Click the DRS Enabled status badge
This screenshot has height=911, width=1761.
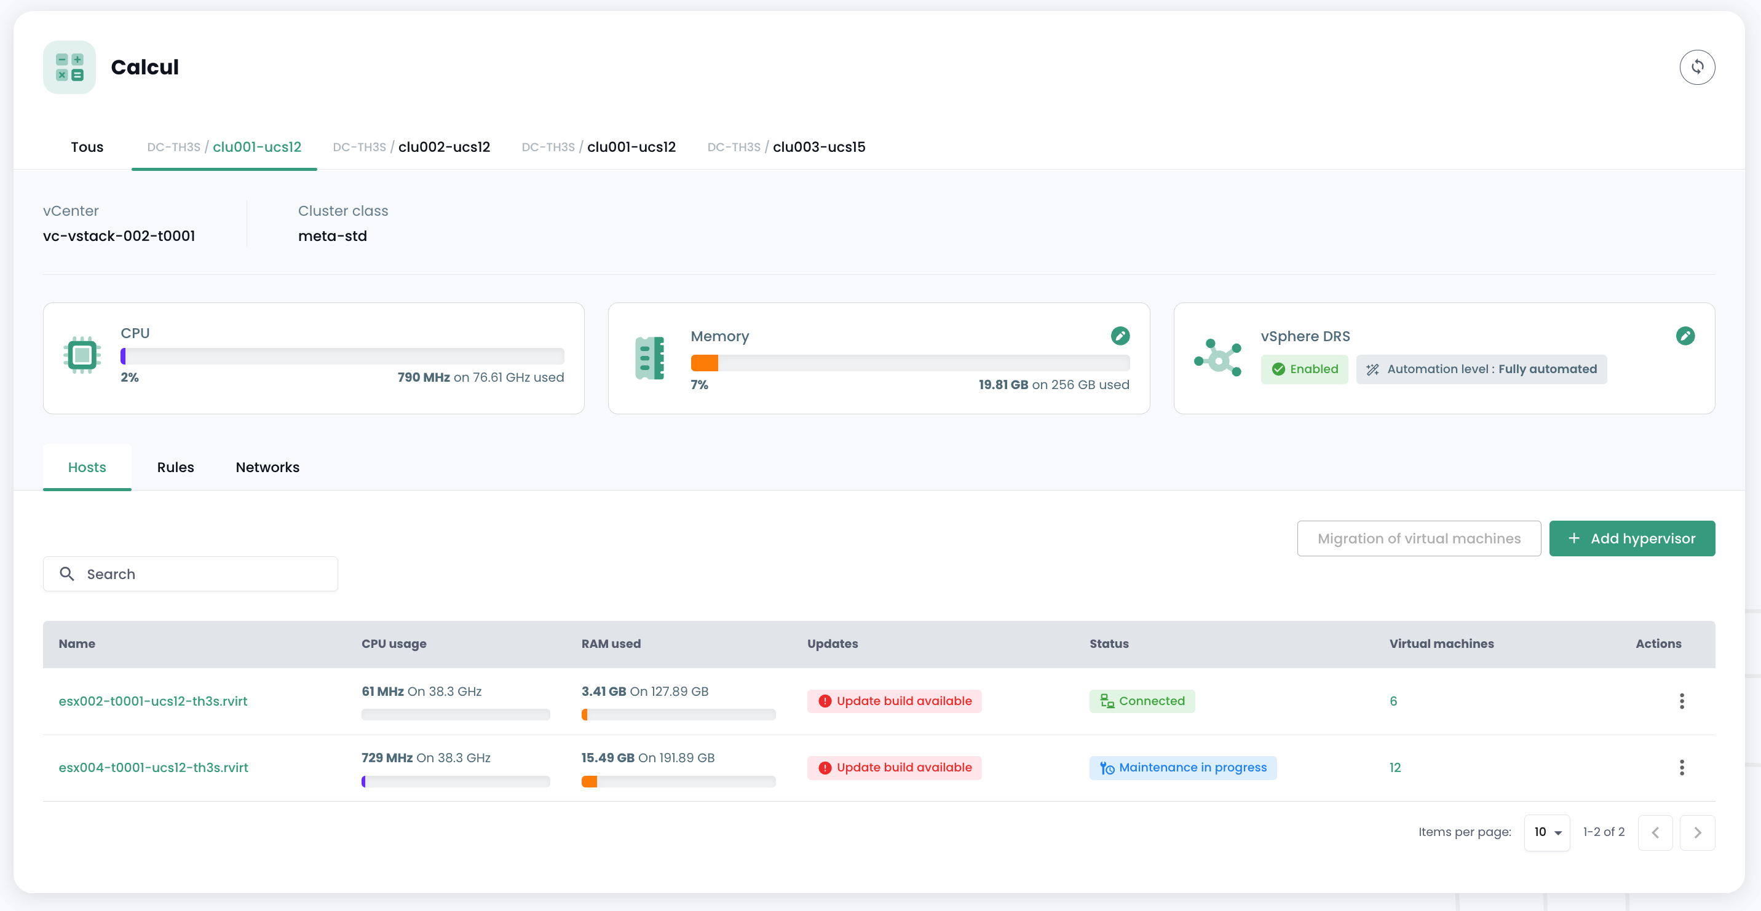pyautogui.click(x=1304, y=369)
